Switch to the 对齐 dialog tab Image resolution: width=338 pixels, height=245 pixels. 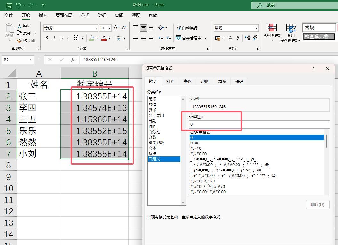tap(170, 81)
